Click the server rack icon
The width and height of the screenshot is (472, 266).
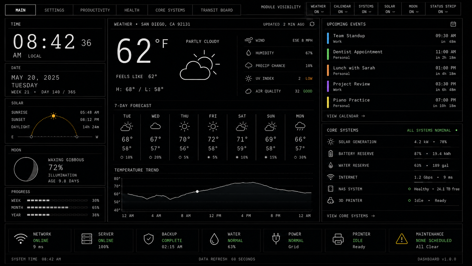pos(87,239)
